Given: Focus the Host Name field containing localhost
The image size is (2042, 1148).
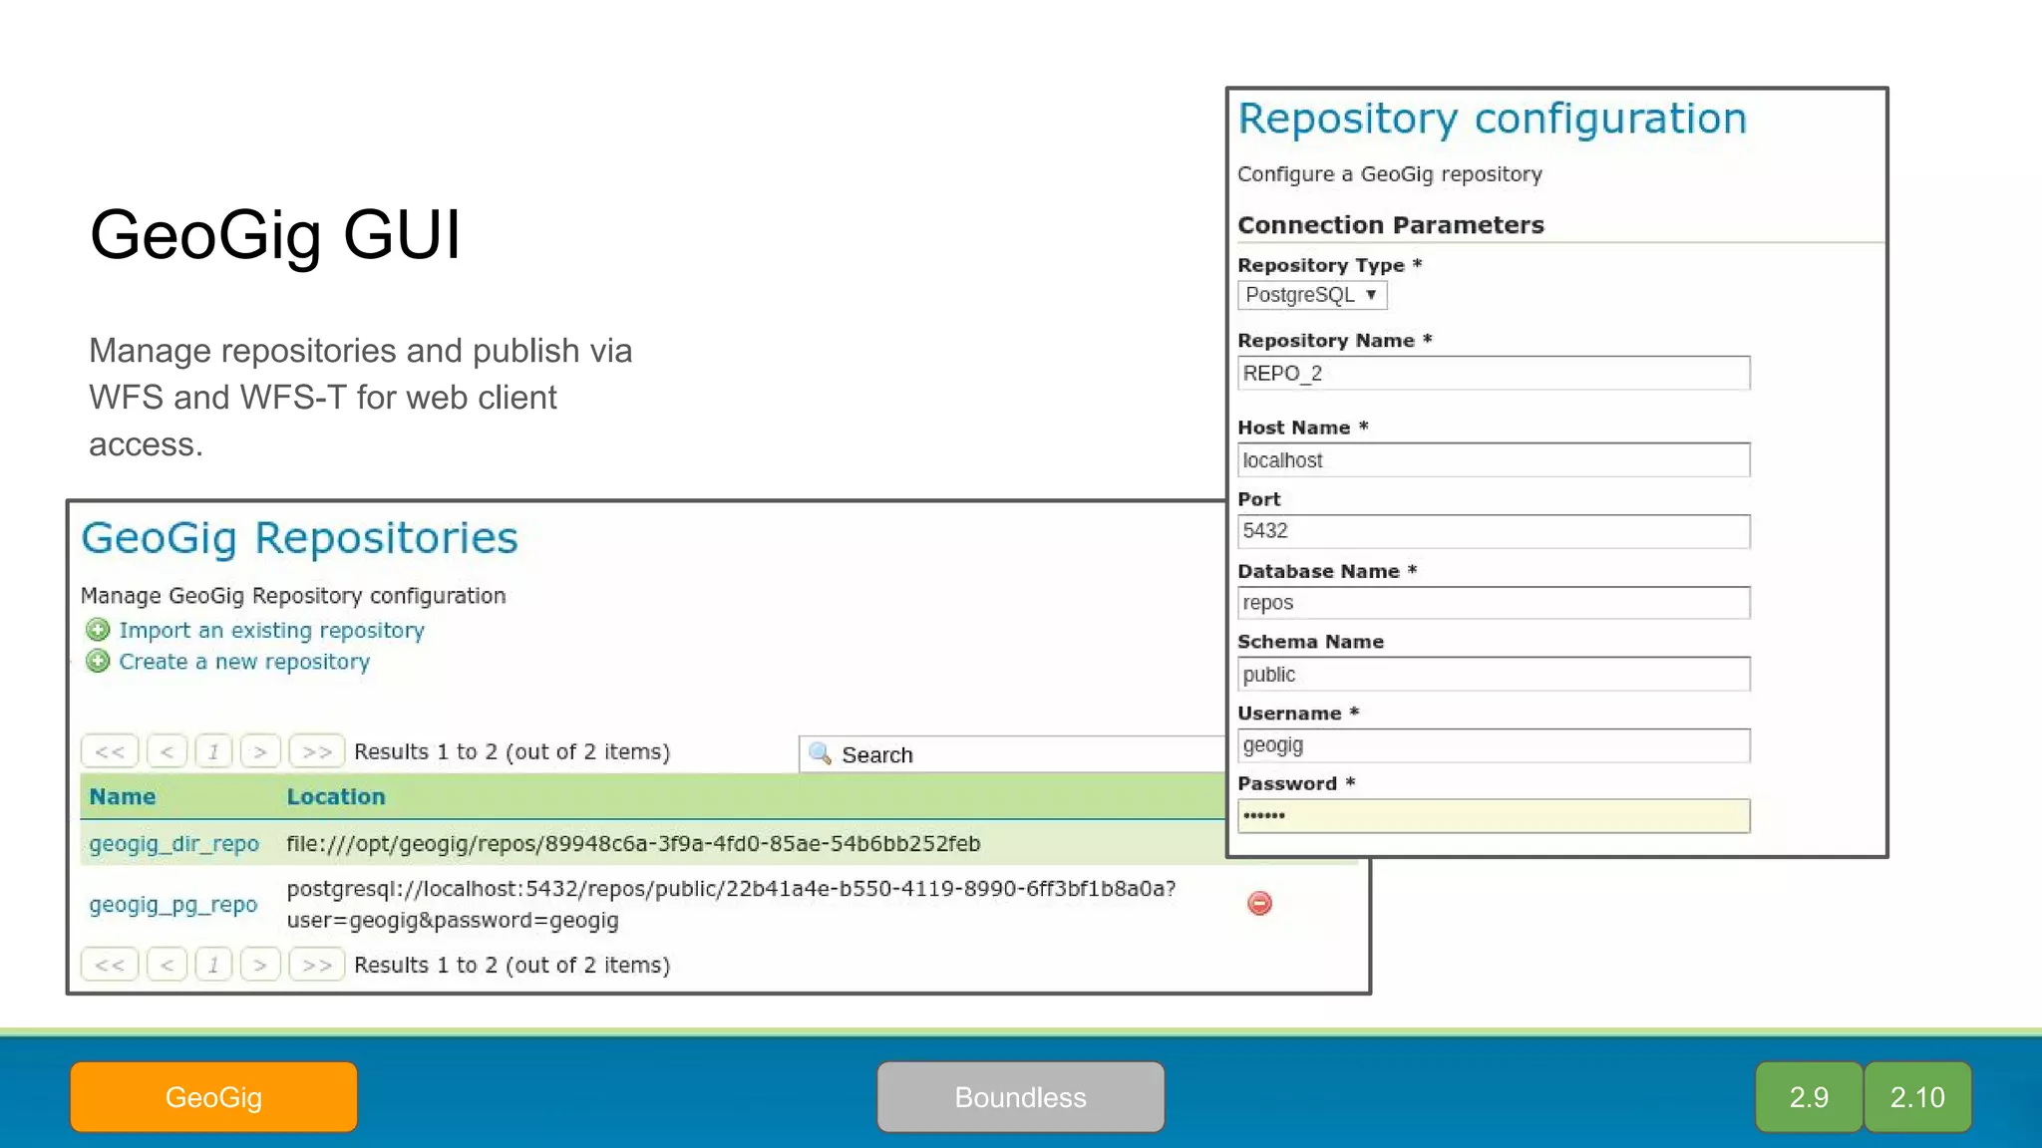Looking at the screenshot, I should (1494, 460).
